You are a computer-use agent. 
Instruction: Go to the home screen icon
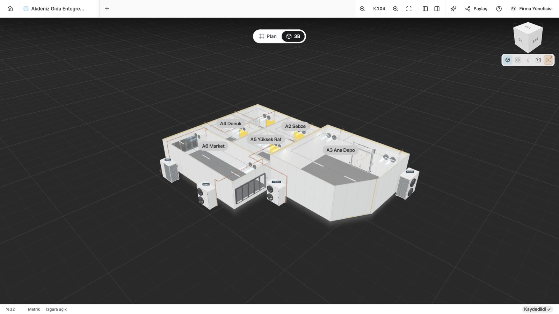coord(10,9)
